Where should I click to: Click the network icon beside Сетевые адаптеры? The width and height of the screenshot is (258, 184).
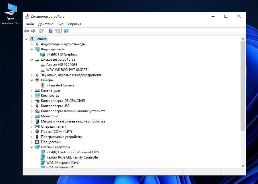(37, 147)
